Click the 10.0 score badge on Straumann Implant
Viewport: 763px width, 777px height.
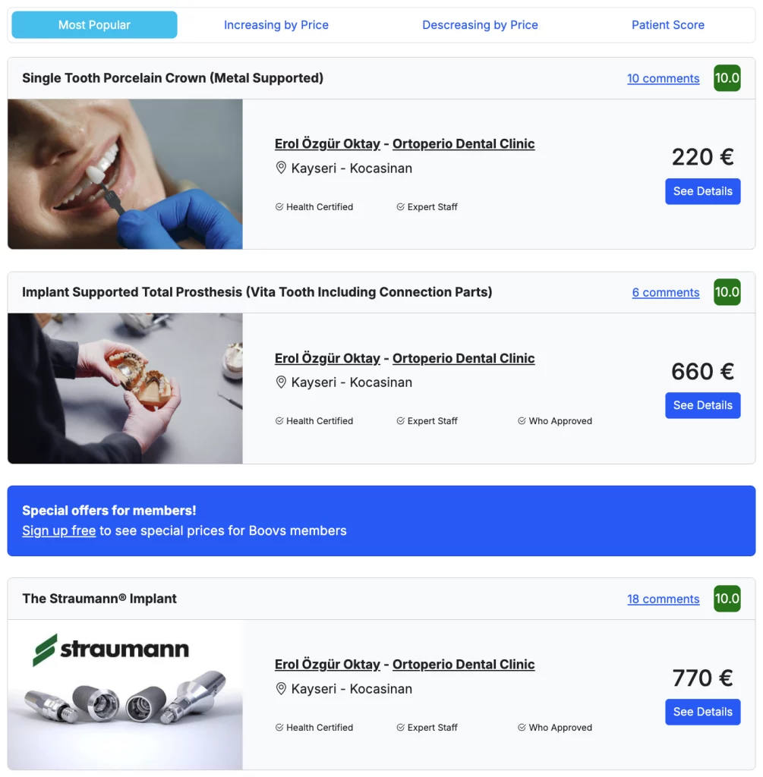click(727, 599)
